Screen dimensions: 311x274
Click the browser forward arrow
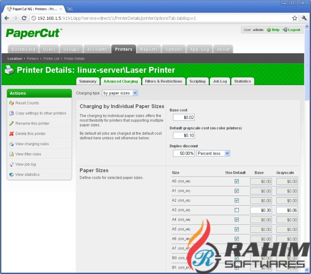tap(15, 18)
